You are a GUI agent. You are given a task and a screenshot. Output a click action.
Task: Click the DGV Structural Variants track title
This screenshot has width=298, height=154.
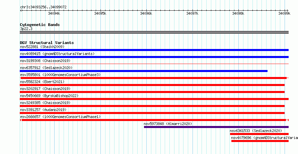click(x=47, y=43)
